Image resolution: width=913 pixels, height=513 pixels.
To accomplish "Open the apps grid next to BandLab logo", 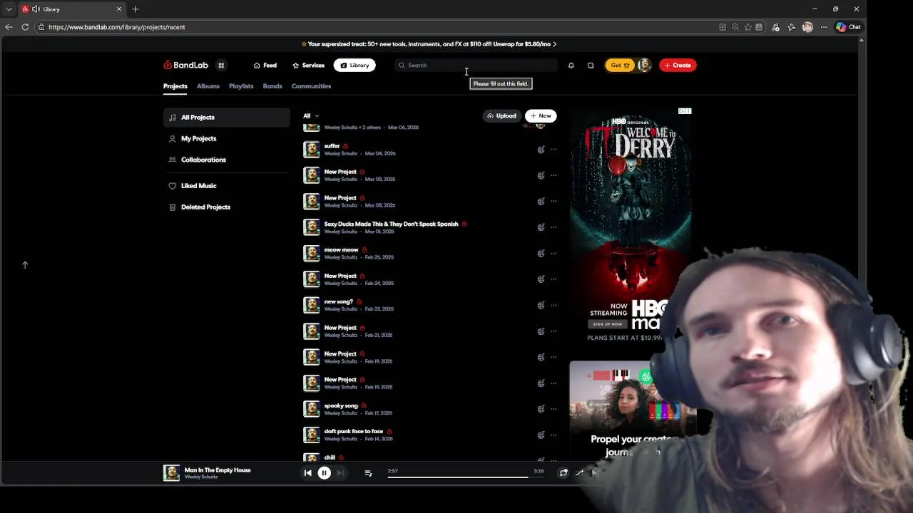I will point(221,65).
